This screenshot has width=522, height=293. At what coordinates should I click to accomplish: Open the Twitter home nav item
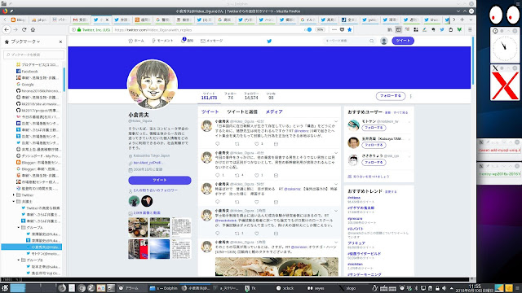pyautogui.click(x=136, y=41)
